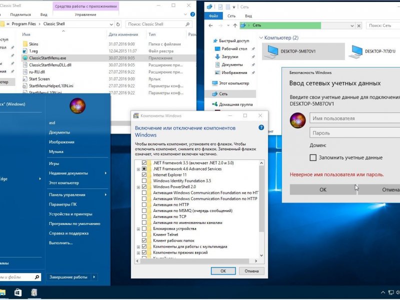
Task: Click the Start menu search magnifier
Action: tap(37, 277)
